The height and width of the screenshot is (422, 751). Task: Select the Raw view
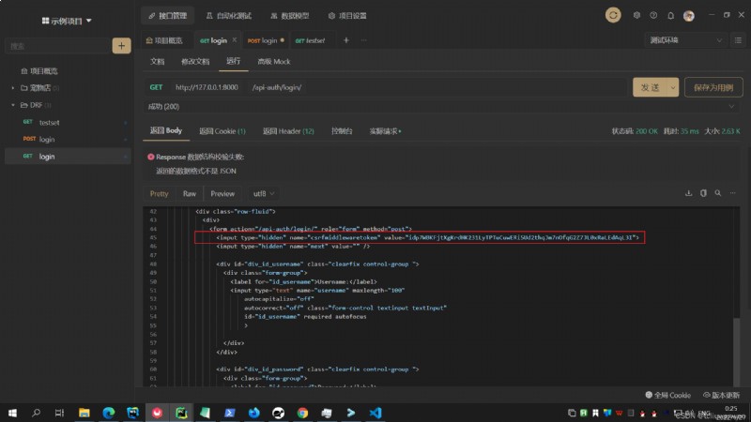(190, 194)
